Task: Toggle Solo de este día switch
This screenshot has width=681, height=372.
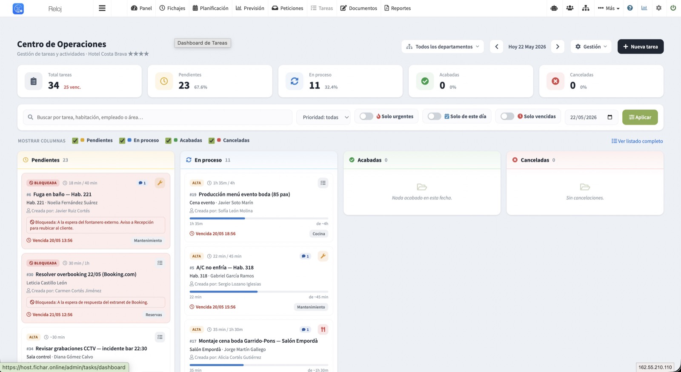Action: coord(434,116)
